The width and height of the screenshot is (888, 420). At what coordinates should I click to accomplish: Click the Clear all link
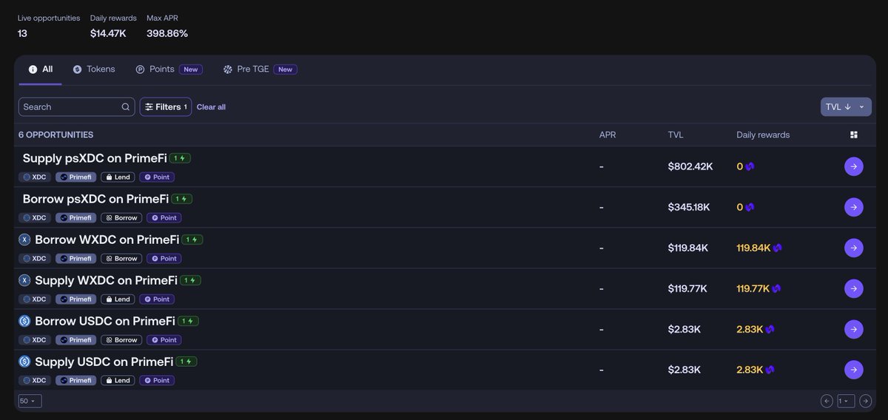point(211,107)
